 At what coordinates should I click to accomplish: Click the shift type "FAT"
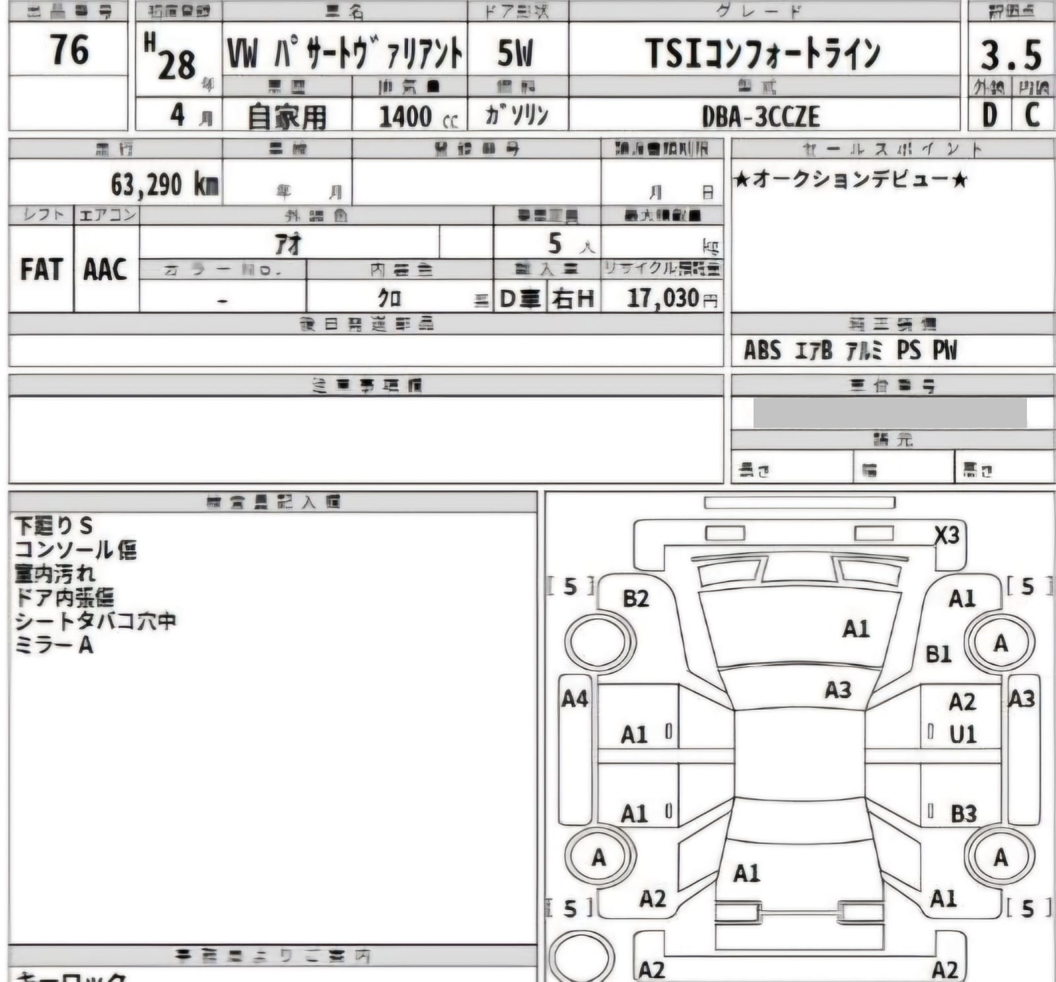[x=41, y=269]
